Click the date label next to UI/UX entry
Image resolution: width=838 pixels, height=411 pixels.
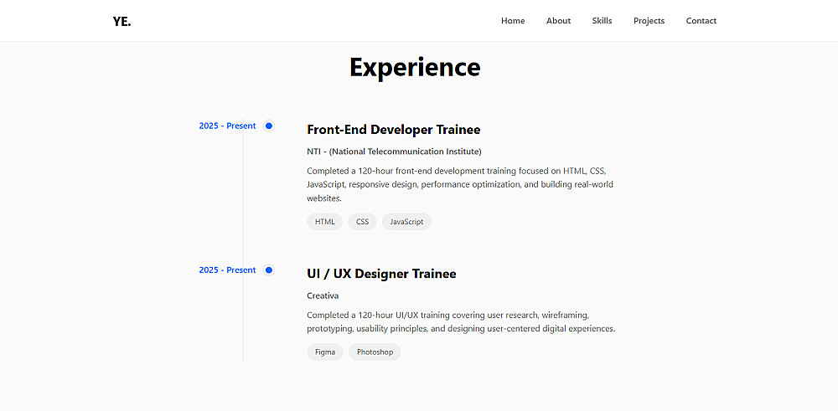(x=227, y=270)
